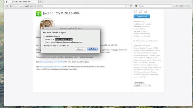Click the Languages heading in the sidebar

[x=139, y=83]
